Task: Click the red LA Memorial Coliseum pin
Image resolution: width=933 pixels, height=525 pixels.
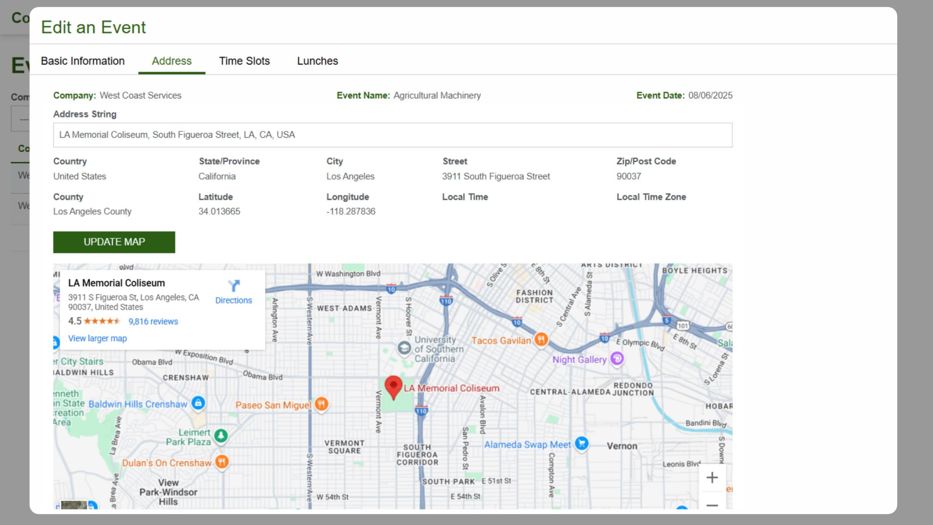Action: tap(394, 388)
